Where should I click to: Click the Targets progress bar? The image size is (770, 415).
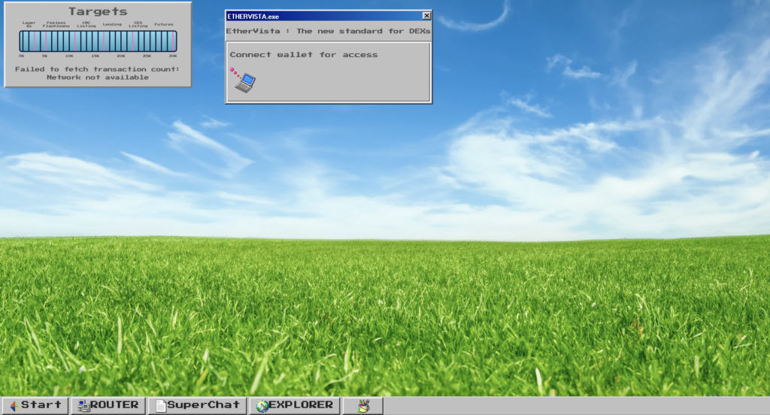click(98, 41)
